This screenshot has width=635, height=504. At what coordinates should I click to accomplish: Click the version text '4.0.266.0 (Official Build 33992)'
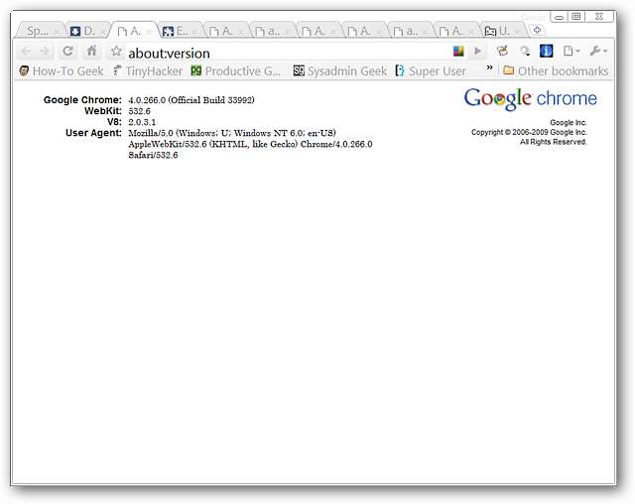pos(191,100)
